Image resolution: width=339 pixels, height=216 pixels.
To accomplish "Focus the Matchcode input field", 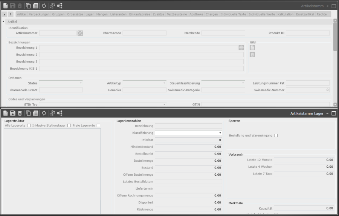I will click(223, 33).
